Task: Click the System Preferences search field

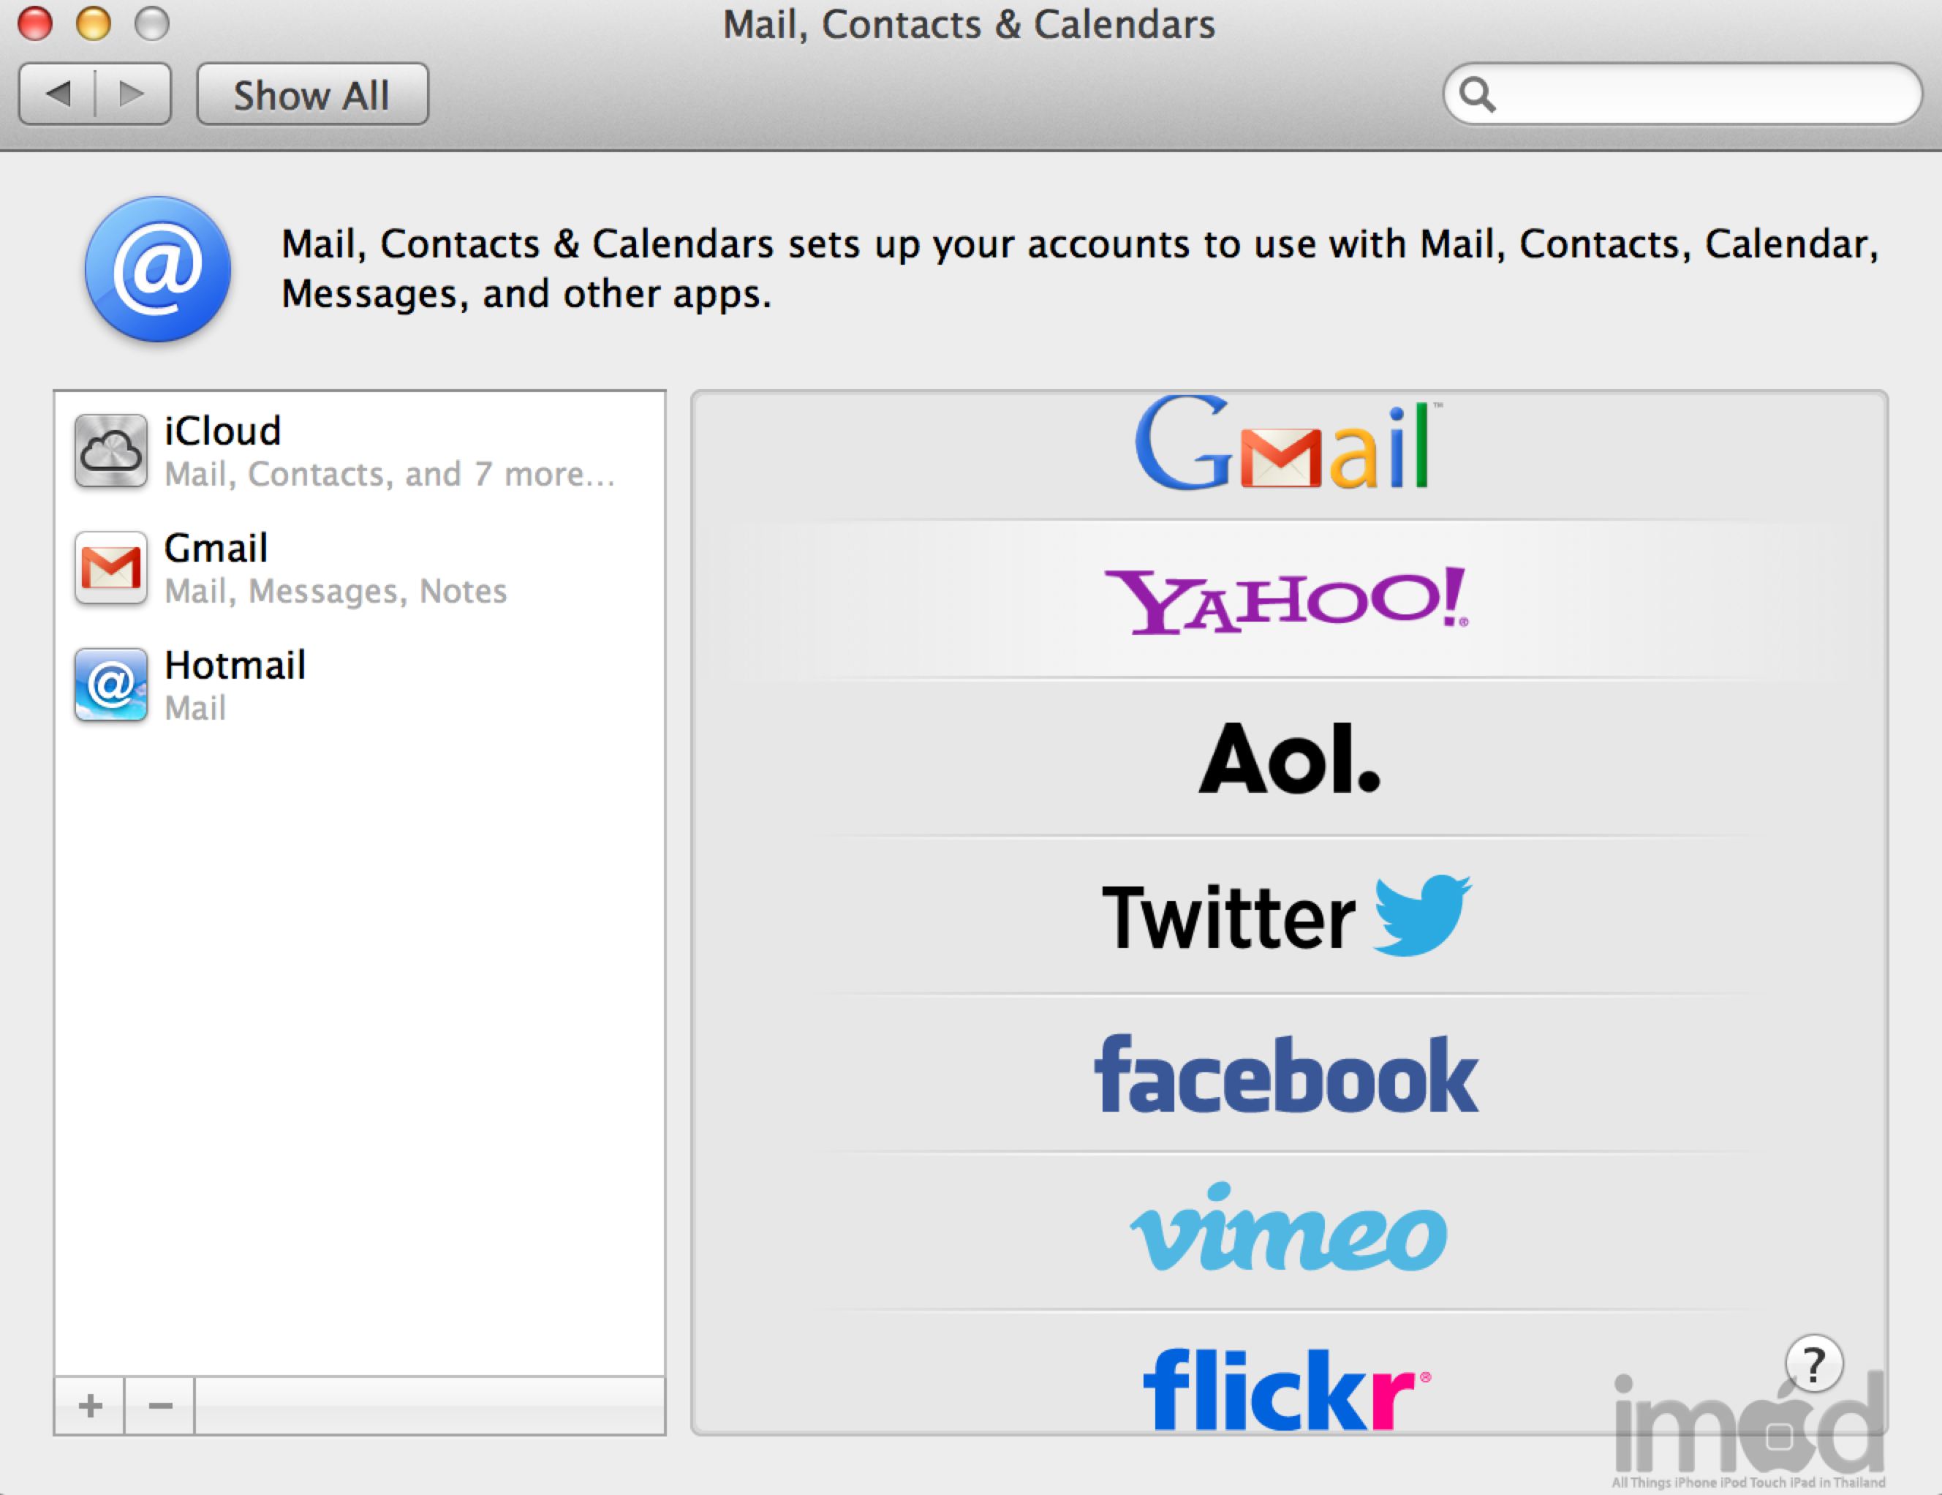Action: pyautogui.click(x=1699, y=94)
